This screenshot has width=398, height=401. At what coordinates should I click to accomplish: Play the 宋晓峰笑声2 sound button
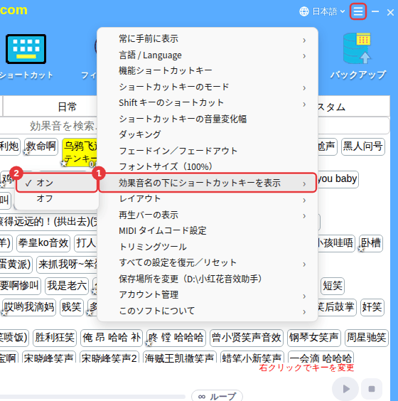coord(109,358)
